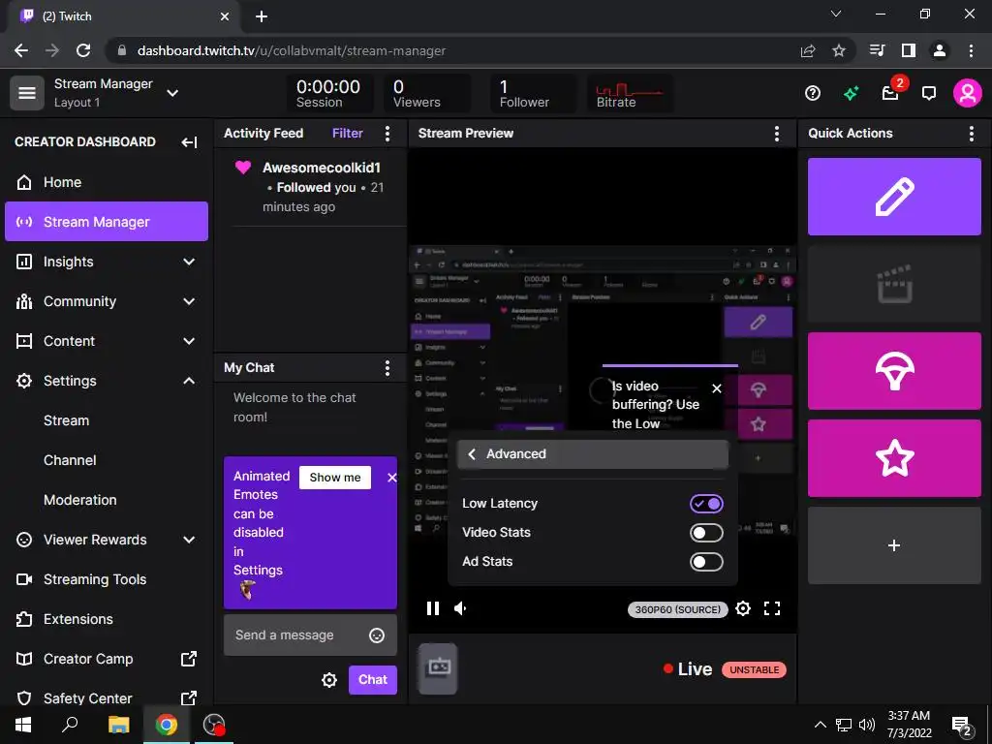Go to Home in sidebar
Viewport: 992px width, 744px height.
point(107,182)
